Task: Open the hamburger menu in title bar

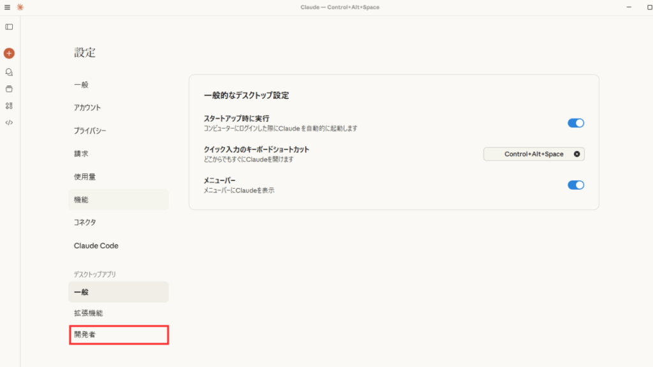Action: [x=8, y=7]
